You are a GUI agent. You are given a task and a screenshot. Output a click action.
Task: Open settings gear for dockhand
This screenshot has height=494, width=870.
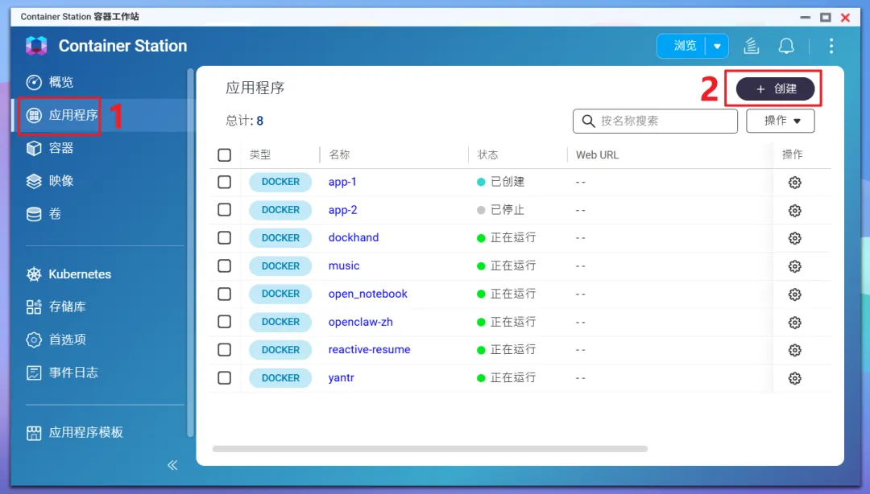tap(794, 238)
